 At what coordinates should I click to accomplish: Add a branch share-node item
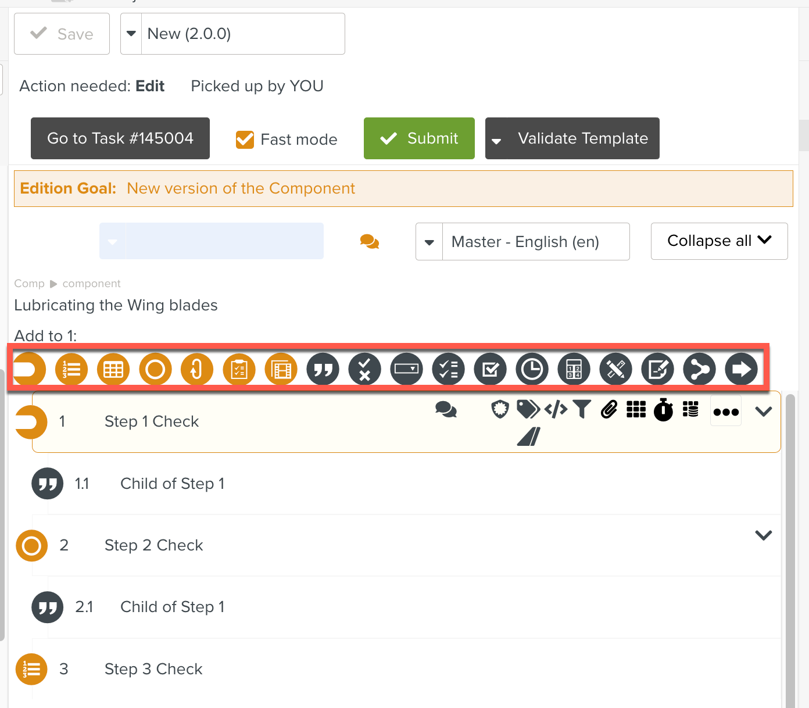699,369
